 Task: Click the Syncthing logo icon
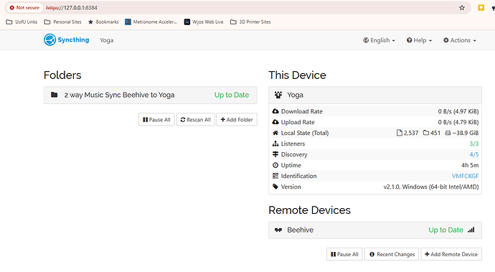coord(50,39)
